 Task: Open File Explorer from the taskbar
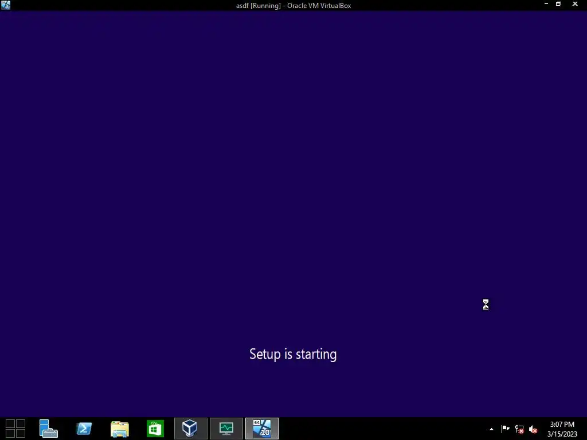click(119, 429)
